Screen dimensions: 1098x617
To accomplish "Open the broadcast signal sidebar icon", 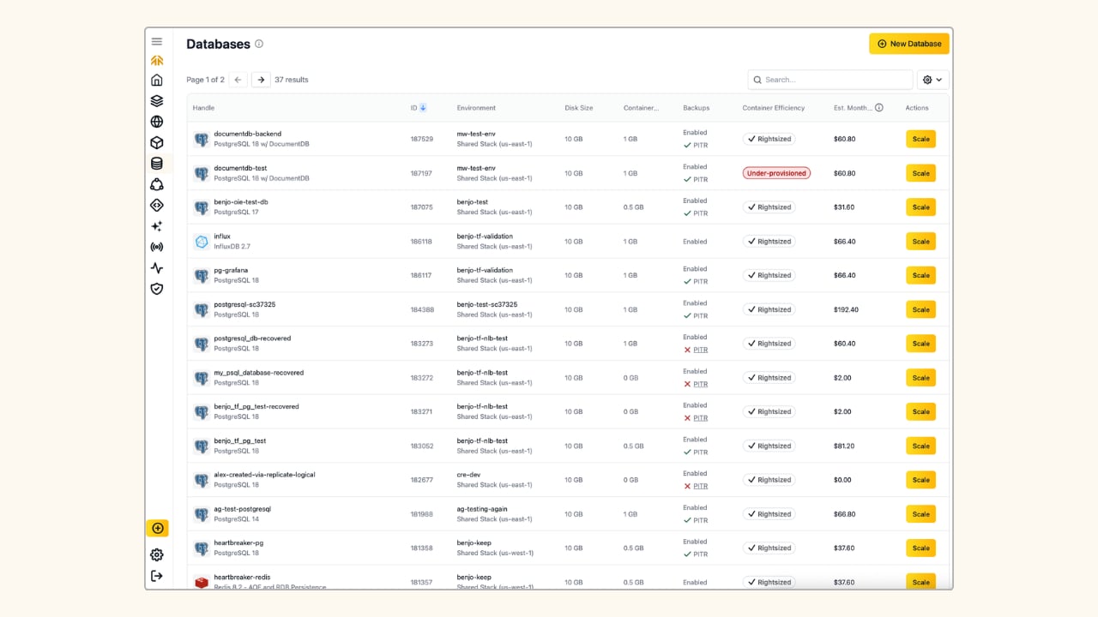I will pyautogui.click(x=157, y=247).
